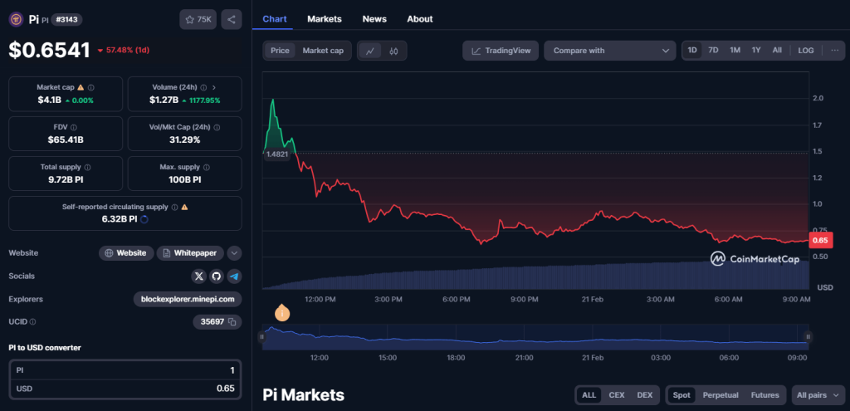Viewport: 850px width, 411px height.
Task: Open Pi's X (Twitter) social link
Action: (199, 276)
